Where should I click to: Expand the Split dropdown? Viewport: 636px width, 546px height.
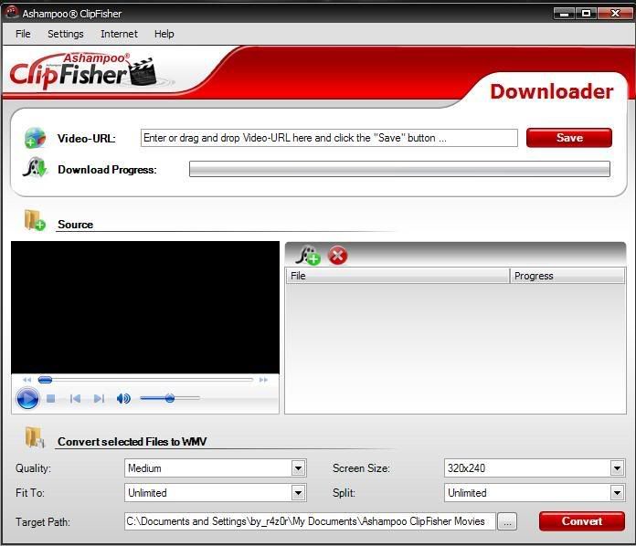click(x=617, y=493)
